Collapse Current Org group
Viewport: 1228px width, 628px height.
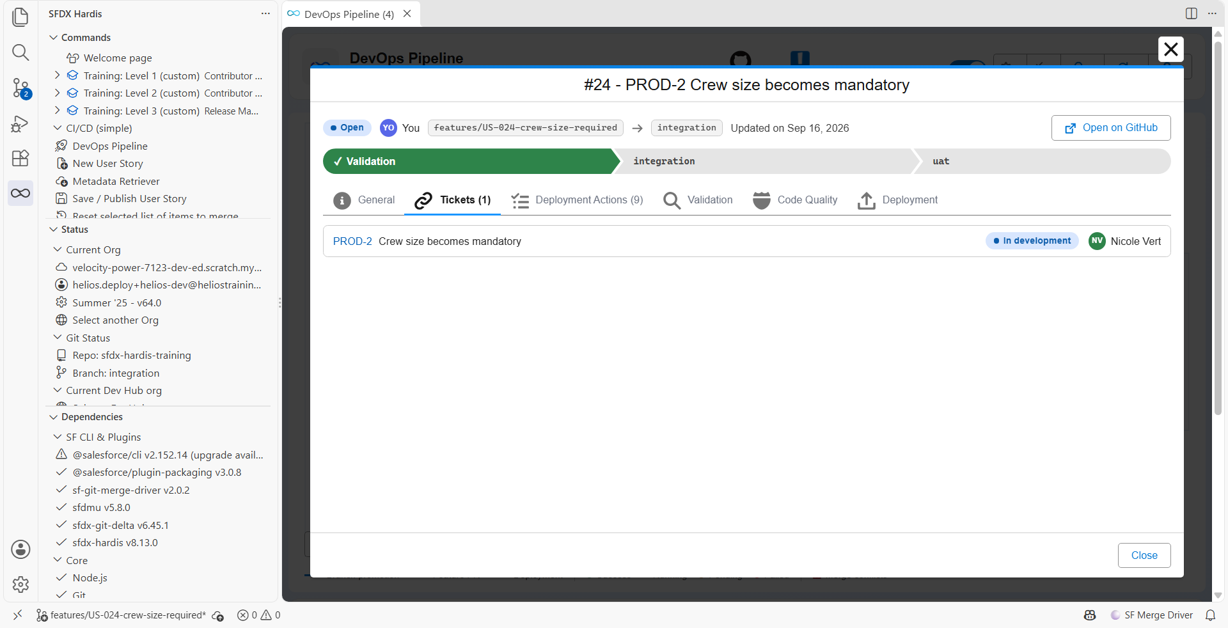tap(58, 250)
